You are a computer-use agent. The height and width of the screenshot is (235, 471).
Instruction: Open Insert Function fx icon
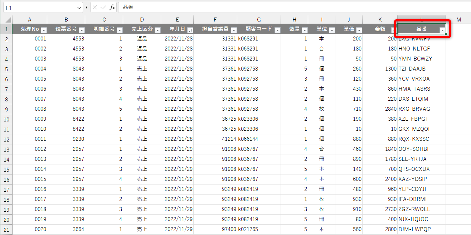tap(112, 7)
